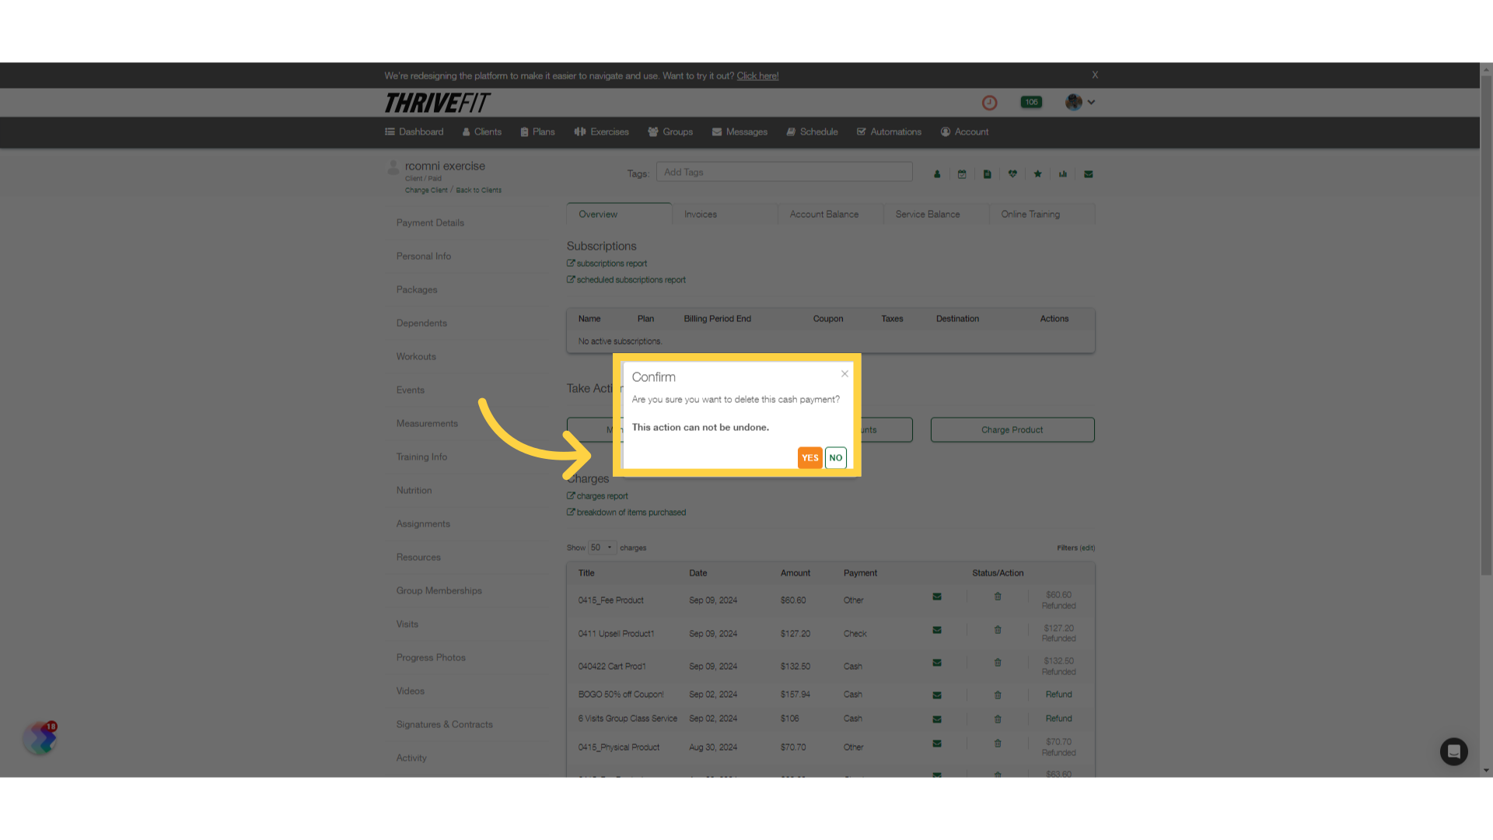Open the calendar icon for scheduling

962,173
